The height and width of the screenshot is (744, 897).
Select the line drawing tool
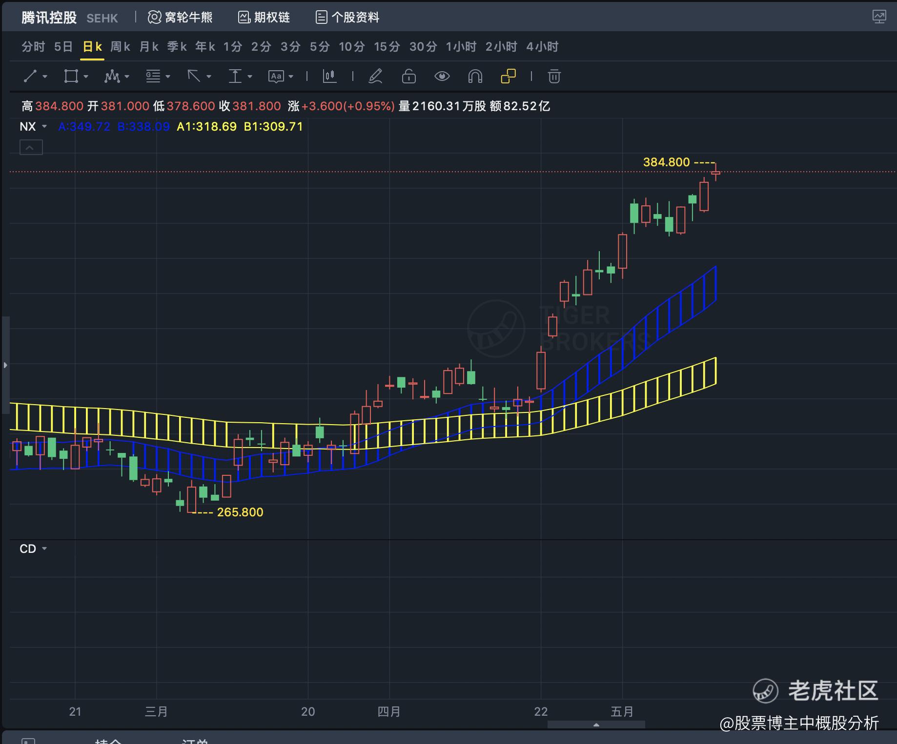tap(30, 76)
